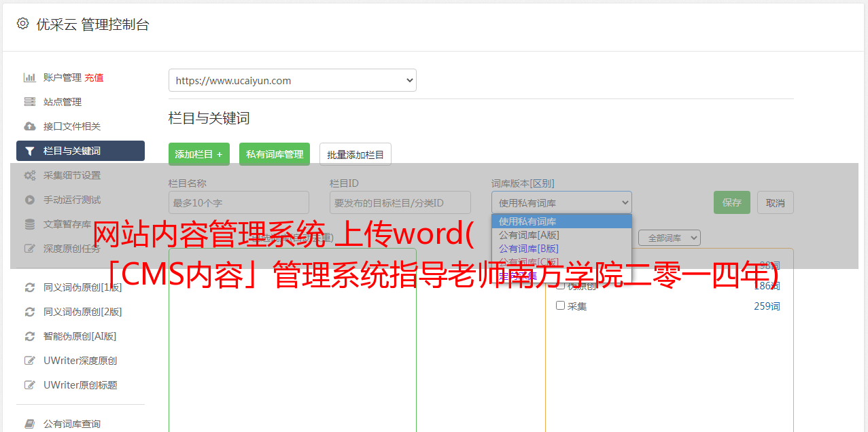
Task: Choose 公有词库[B版] option in dropdown list
Action: point(561,249)
